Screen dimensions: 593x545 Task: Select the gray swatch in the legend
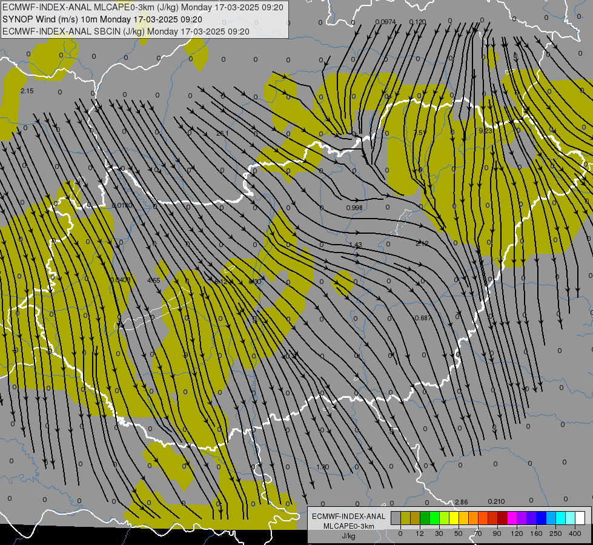pos(396,518)
